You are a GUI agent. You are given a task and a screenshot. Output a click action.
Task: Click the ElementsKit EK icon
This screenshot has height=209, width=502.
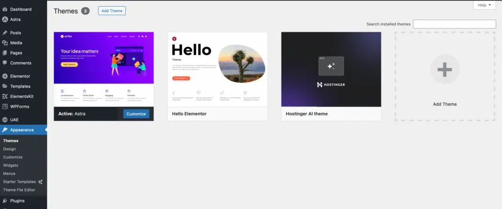5,96
